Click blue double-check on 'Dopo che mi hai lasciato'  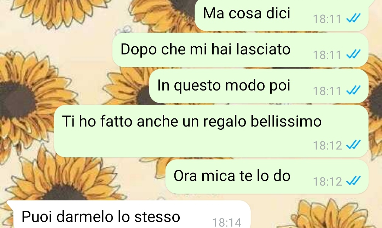(x=353, y=54)
